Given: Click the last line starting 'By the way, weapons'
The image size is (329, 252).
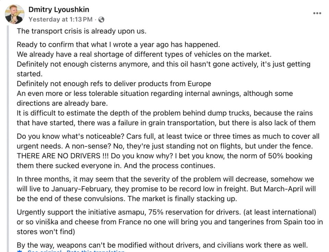Looking at the screenshot, I should pos(162,245).
